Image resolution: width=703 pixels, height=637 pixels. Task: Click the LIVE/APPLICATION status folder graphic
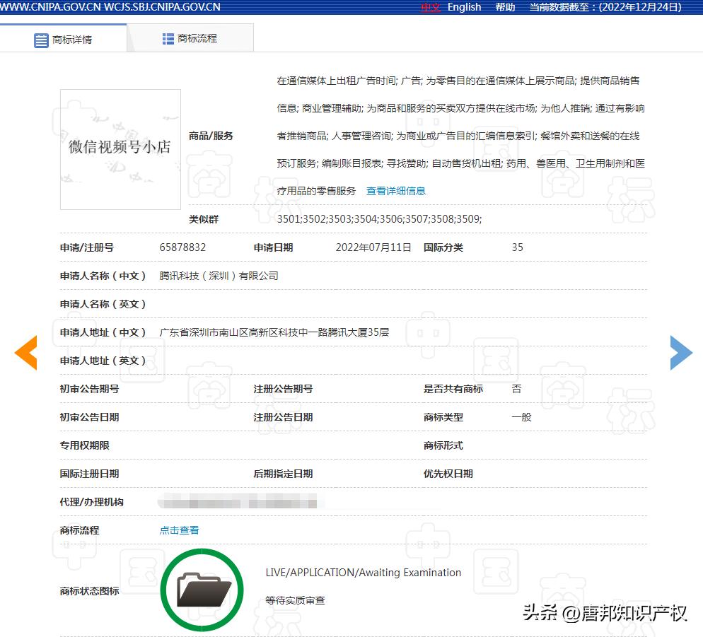click(x=202, y=589)
